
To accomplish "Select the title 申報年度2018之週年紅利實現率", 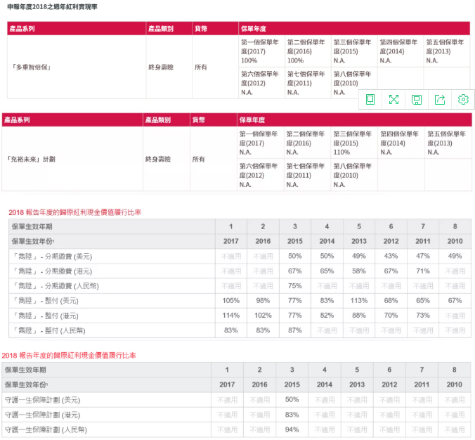I will click(x=53, y=6).
